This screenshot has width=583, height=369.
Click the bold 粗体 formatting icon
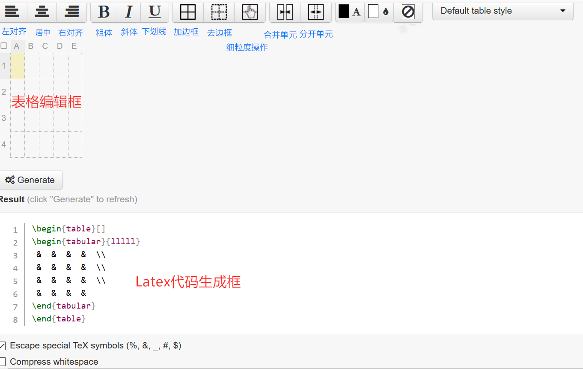[103, 12]
